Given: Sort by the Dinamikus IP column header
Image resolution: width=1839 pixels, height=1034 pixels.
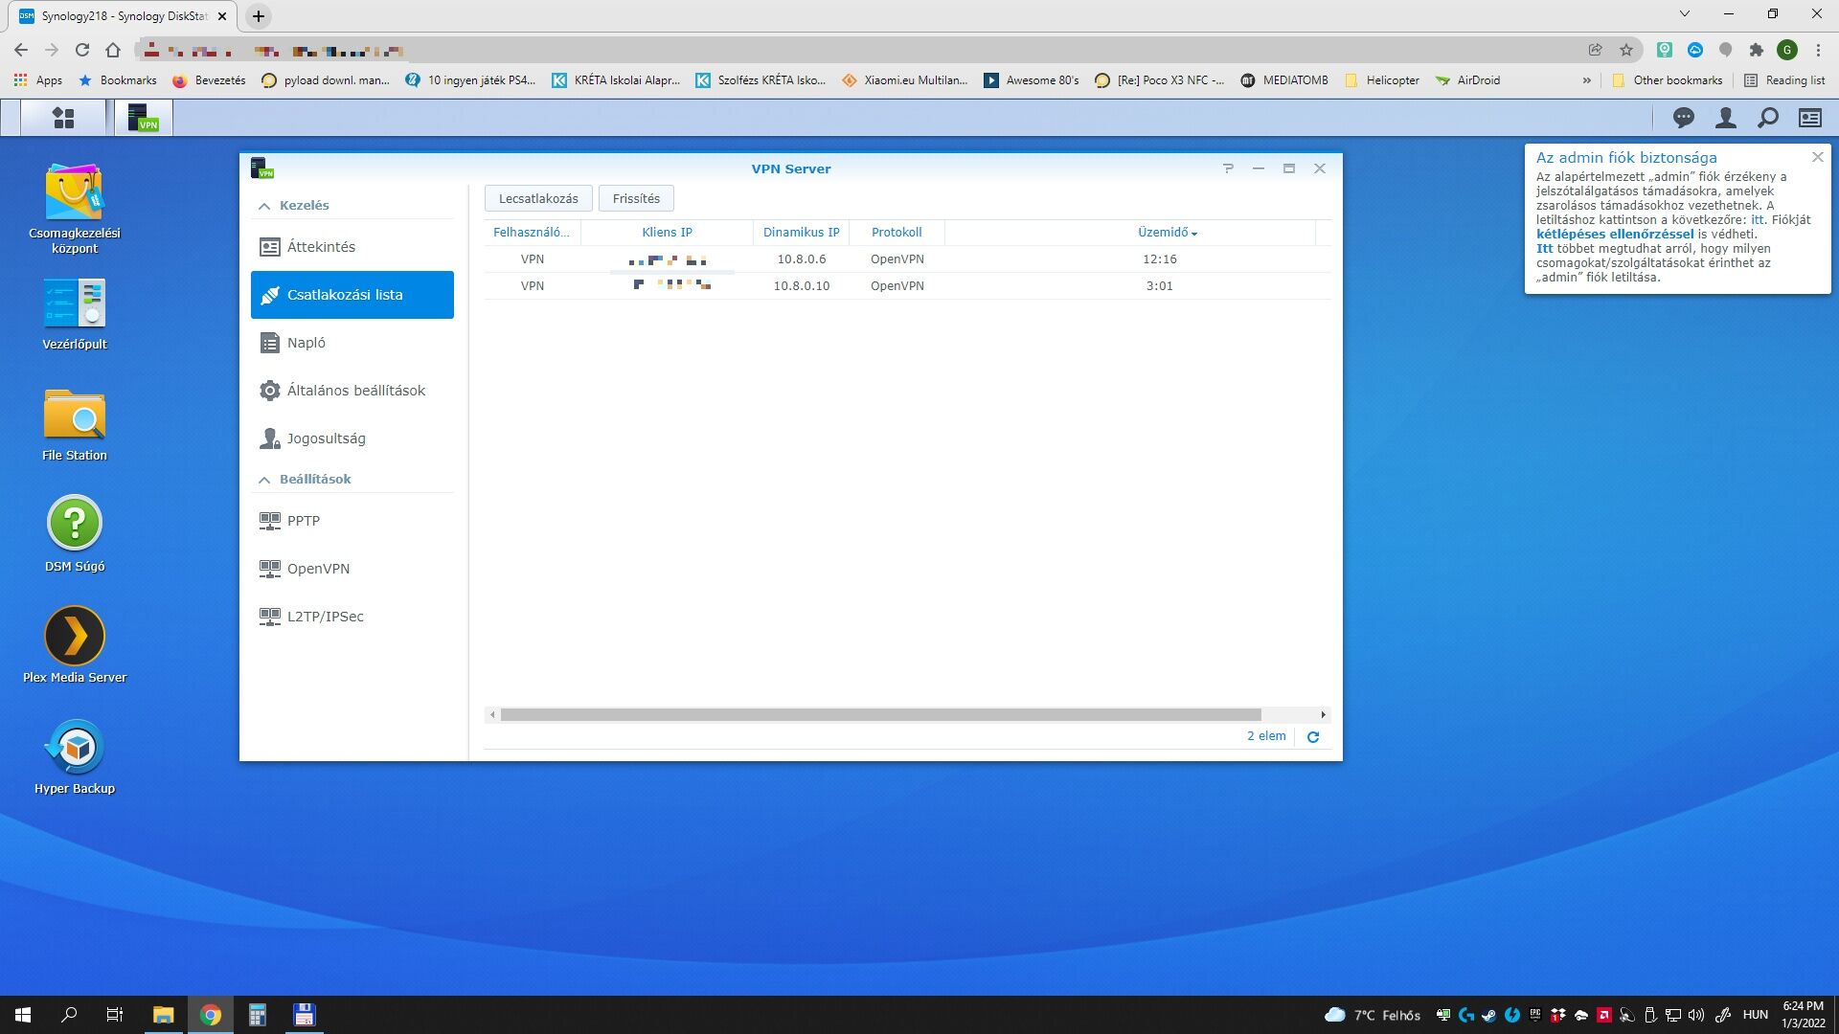Looking at the screenshot, I should [x=801, y=233].
